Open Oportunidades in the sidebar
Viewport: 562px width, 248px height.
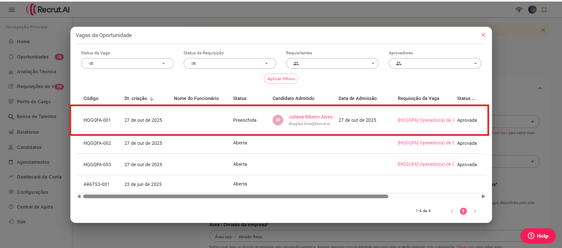pos(33,57)
